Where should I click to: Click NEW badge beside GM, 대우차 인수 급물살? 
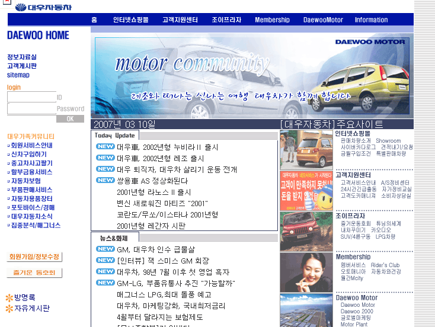click(x=105, y=249)
